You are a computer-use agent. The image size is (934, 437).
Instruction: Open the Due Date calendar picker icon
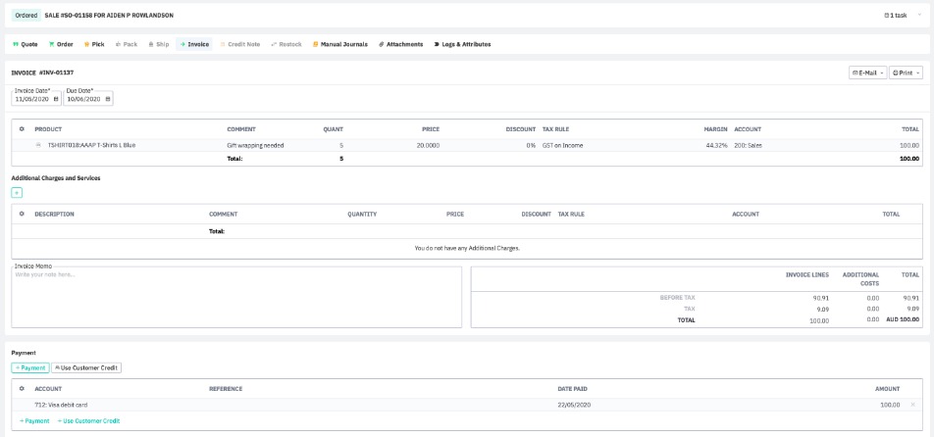point(108,99)
